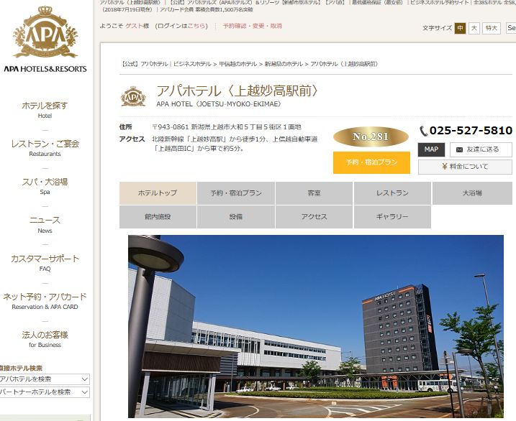Viewport: 516px width, 421px height.
Task: Expand the パートナーホテルを検索 dropdown
Action: coord(45,392)
